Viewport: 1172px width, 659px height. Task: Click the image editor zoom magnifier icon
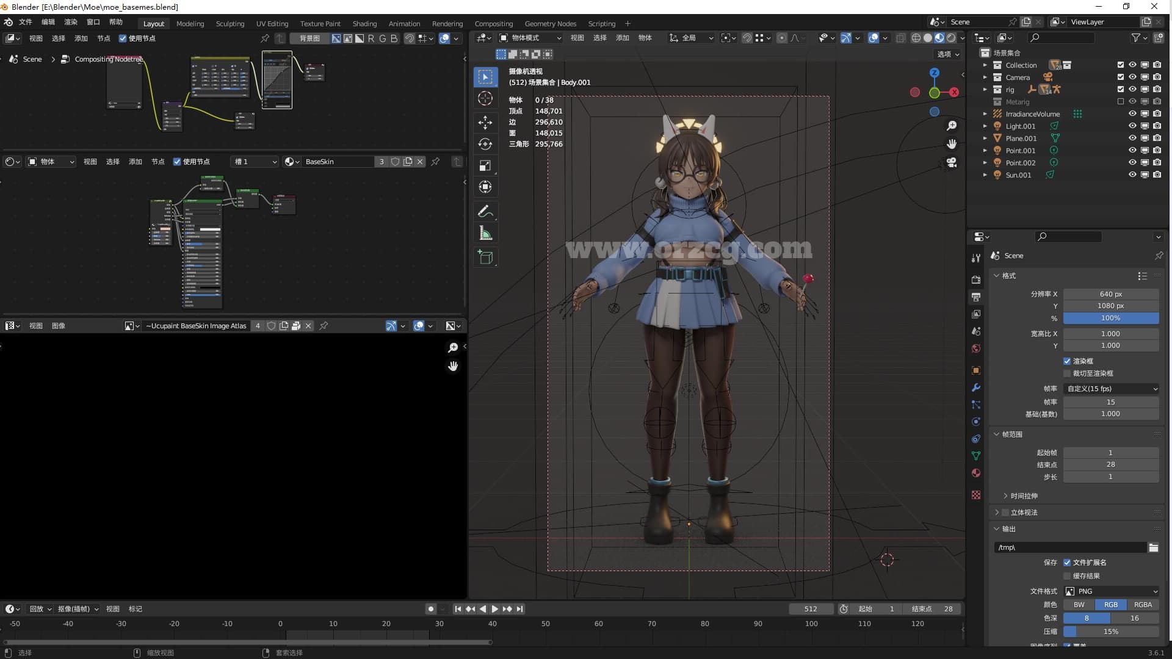(x=453, y=347)
